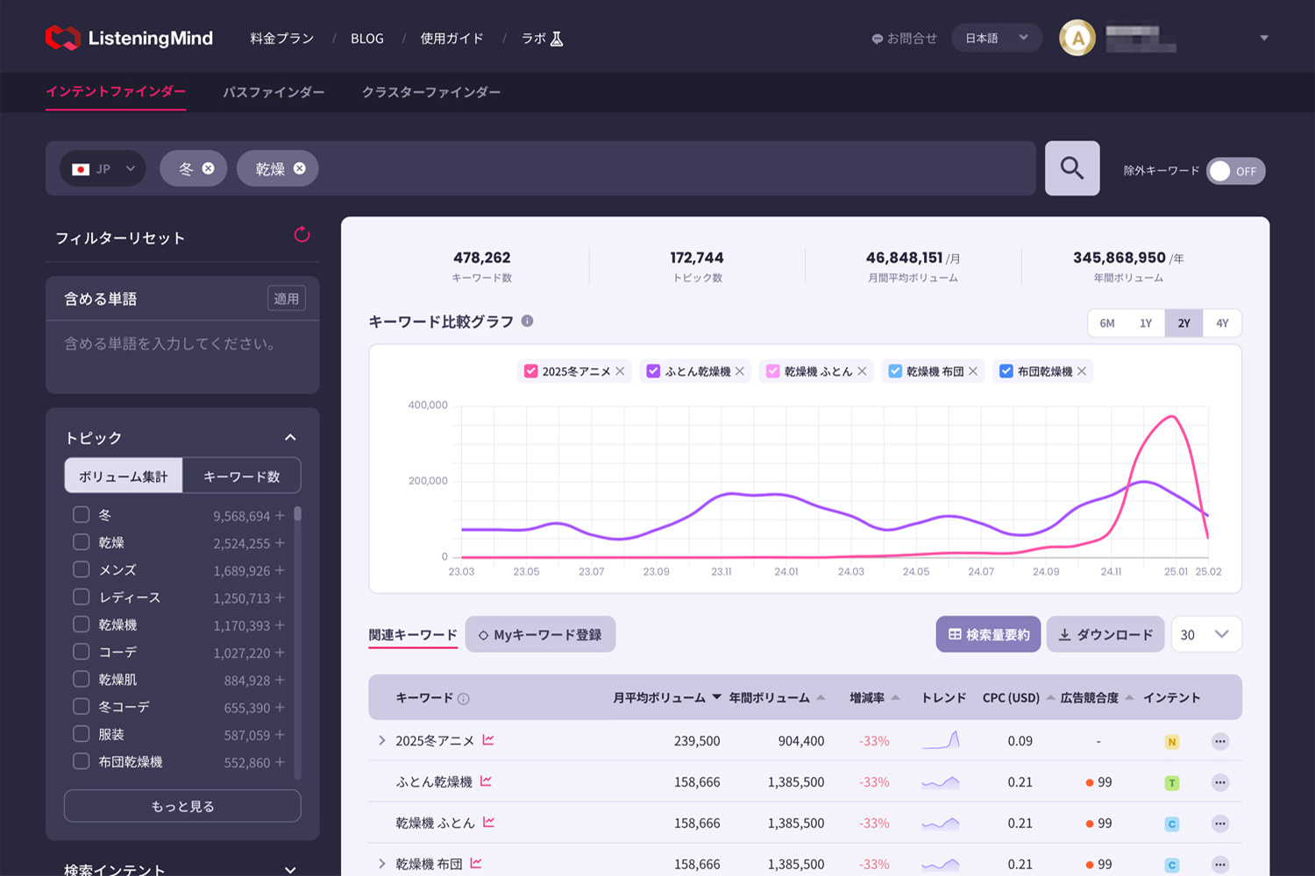The height and width of the screenshot is (876, 1315).
Task: Open trend chart icon for 2025冬アニメ
Action: pyautogui.click(x=488, y=740)
